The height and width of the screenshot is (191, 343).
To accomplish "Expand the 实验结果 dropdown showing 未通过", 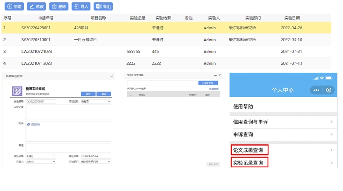I will 41,156.
